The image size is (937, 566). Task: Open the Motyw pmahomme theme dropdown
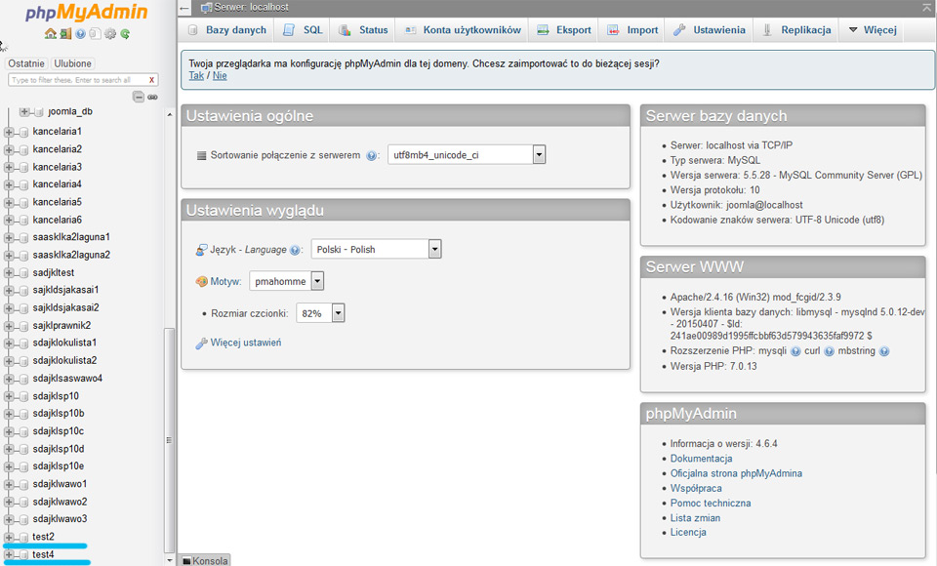coord(286,281)
